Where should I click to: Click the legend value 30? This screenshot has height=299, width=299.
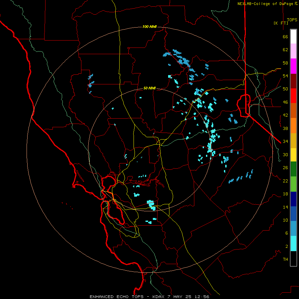point(285,154)
